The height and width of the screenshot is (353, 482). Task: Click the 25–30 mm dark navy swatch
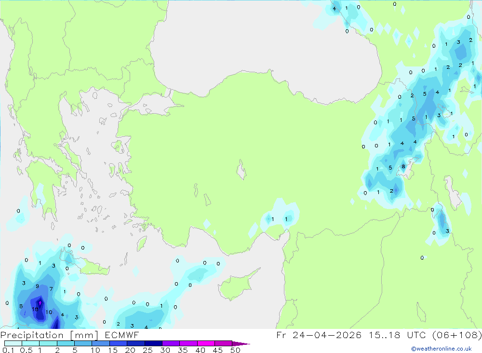tap(153, 343)
